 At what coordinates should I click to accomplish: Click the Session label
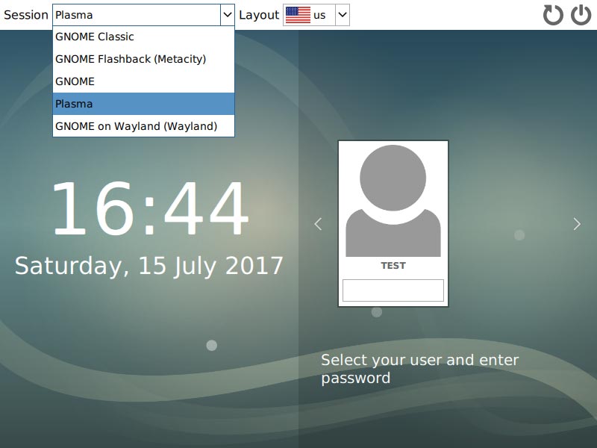(x=26, y=15)
